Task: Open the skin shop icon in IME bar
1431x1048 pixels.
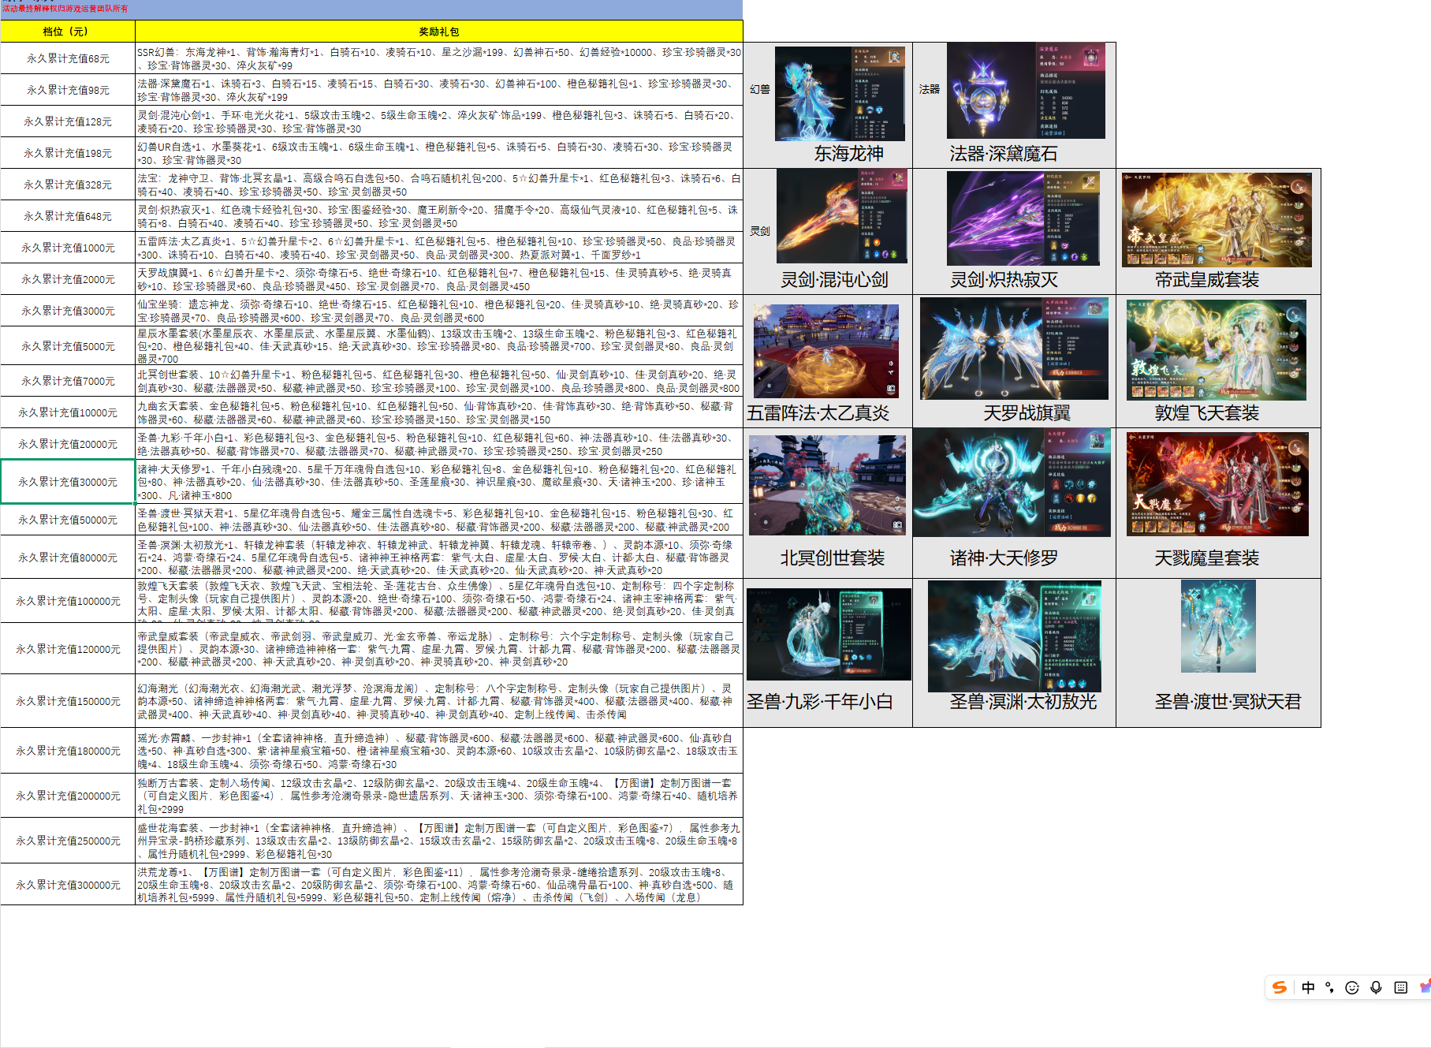Action: point(1425,986)
